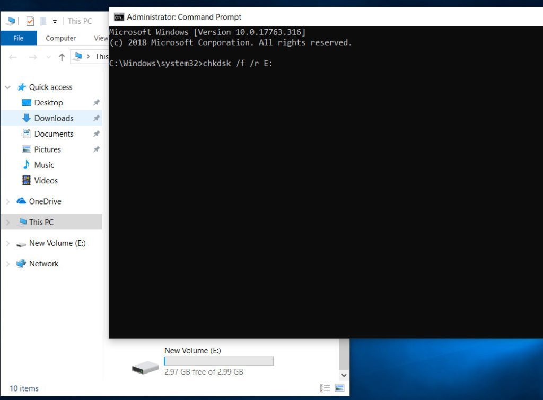Image resolution: width=543 pixels, height=400 pixels.
Task: Click the Properties icon in Quick Access Toolbar
Action: coord(30,21)
